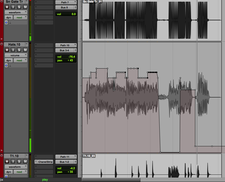
Task: Click first empty insert slot on Hats.10
Action: coord(44,45)
